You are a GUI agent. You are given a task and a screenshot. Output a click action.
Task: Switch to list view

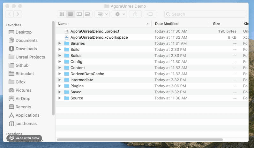71,14
